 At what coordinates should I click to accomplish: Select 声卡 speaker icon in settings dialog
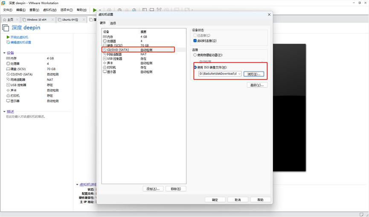(105, 63)
